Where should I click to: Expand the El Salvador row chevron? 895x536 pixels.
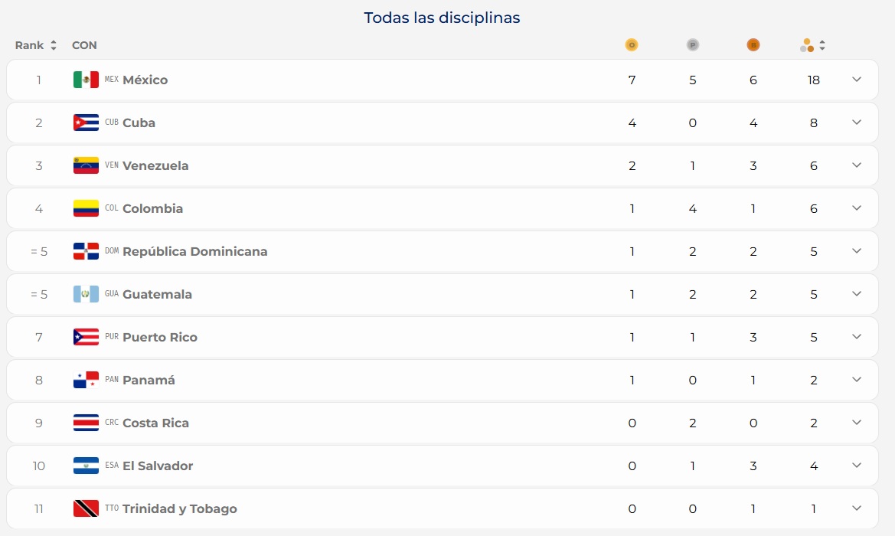point(856,465)
